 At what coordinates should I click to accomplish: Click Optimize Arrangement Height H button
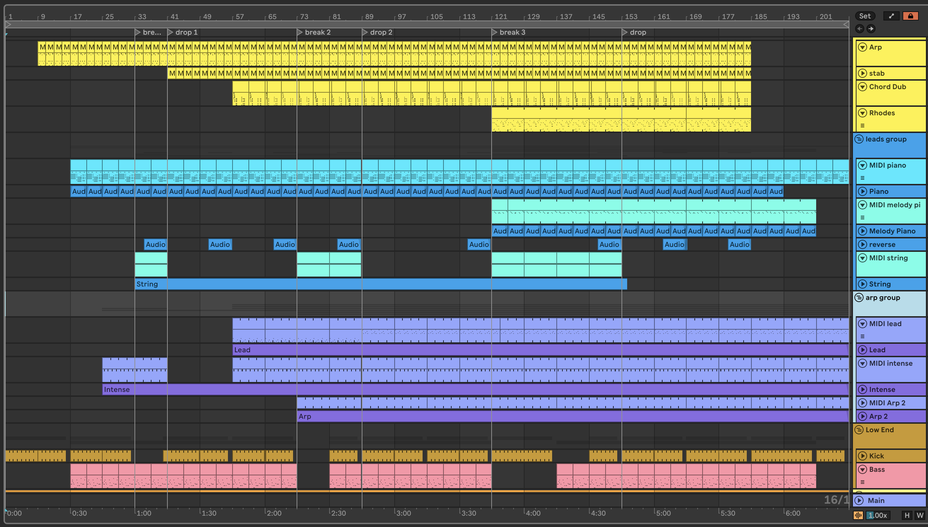coord(907,515)
